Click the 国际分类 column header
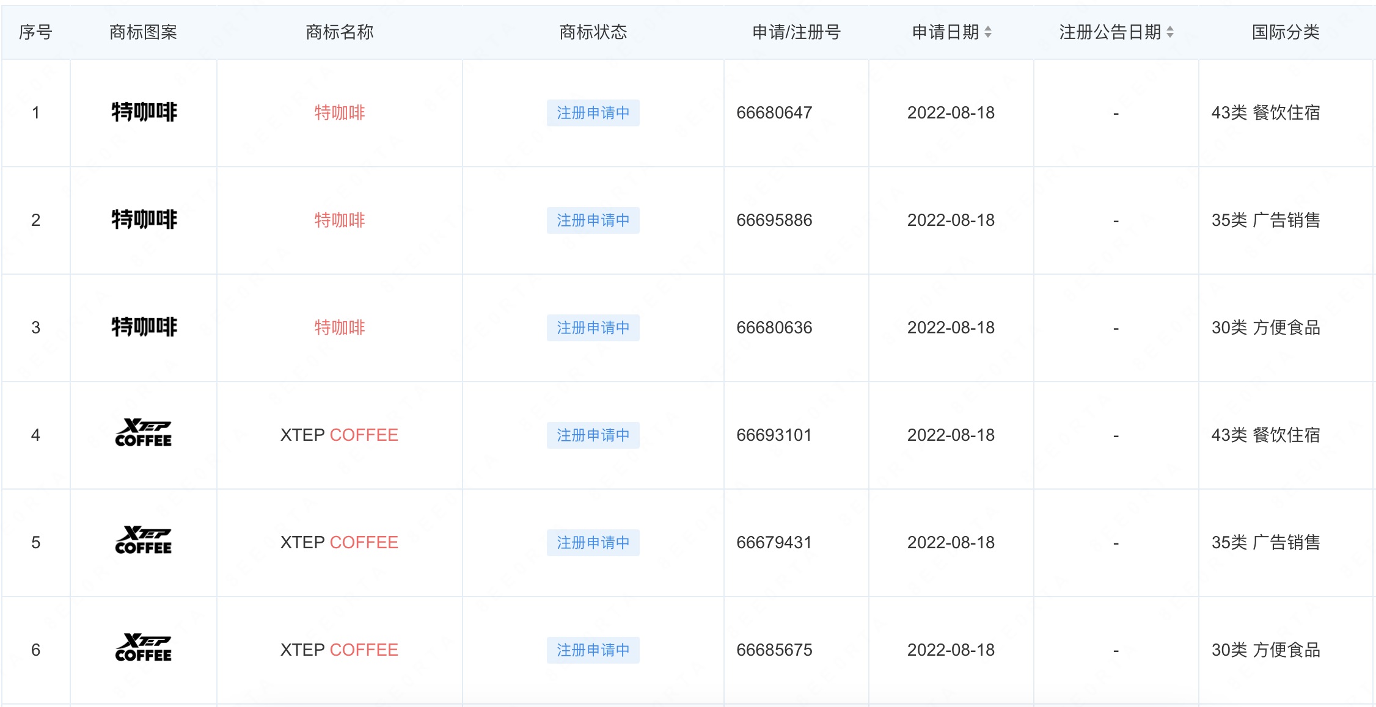 coord(1285,32)
